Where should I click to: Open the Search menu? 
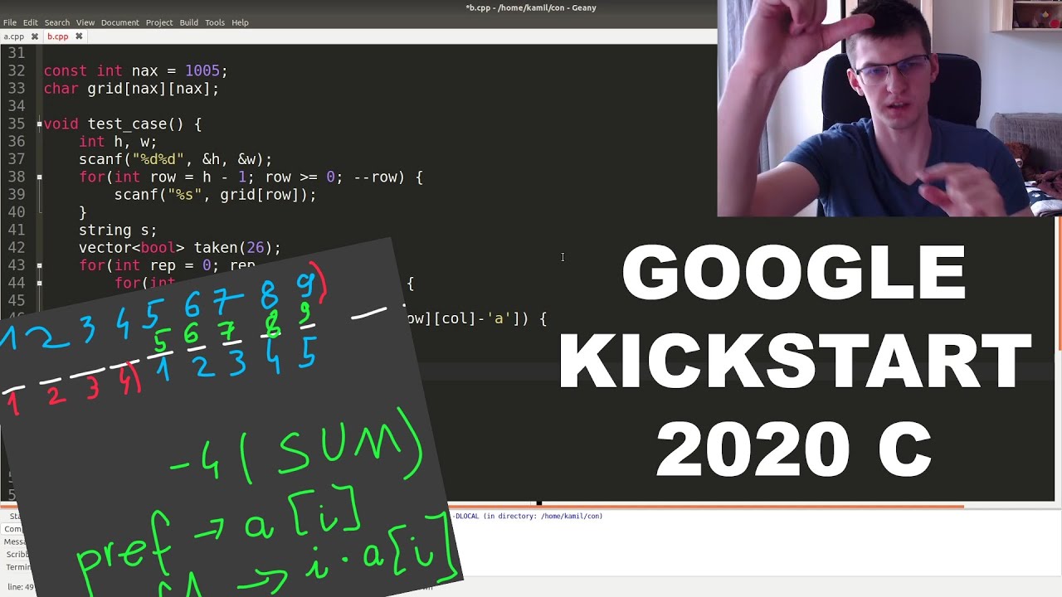coord(56,22)
